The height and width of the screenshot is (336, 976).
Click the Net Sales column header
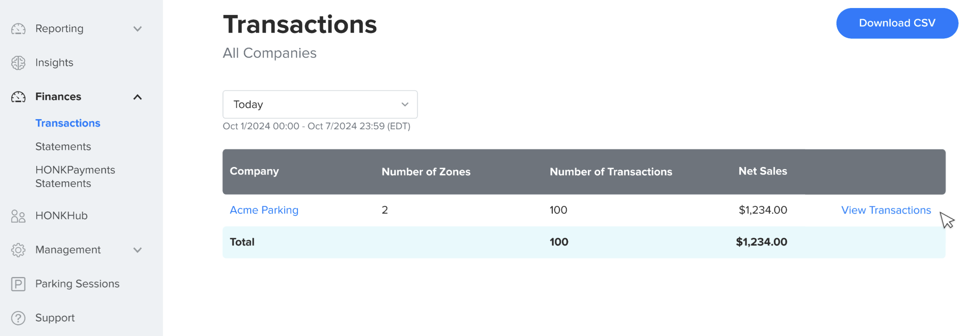point(763,171)
